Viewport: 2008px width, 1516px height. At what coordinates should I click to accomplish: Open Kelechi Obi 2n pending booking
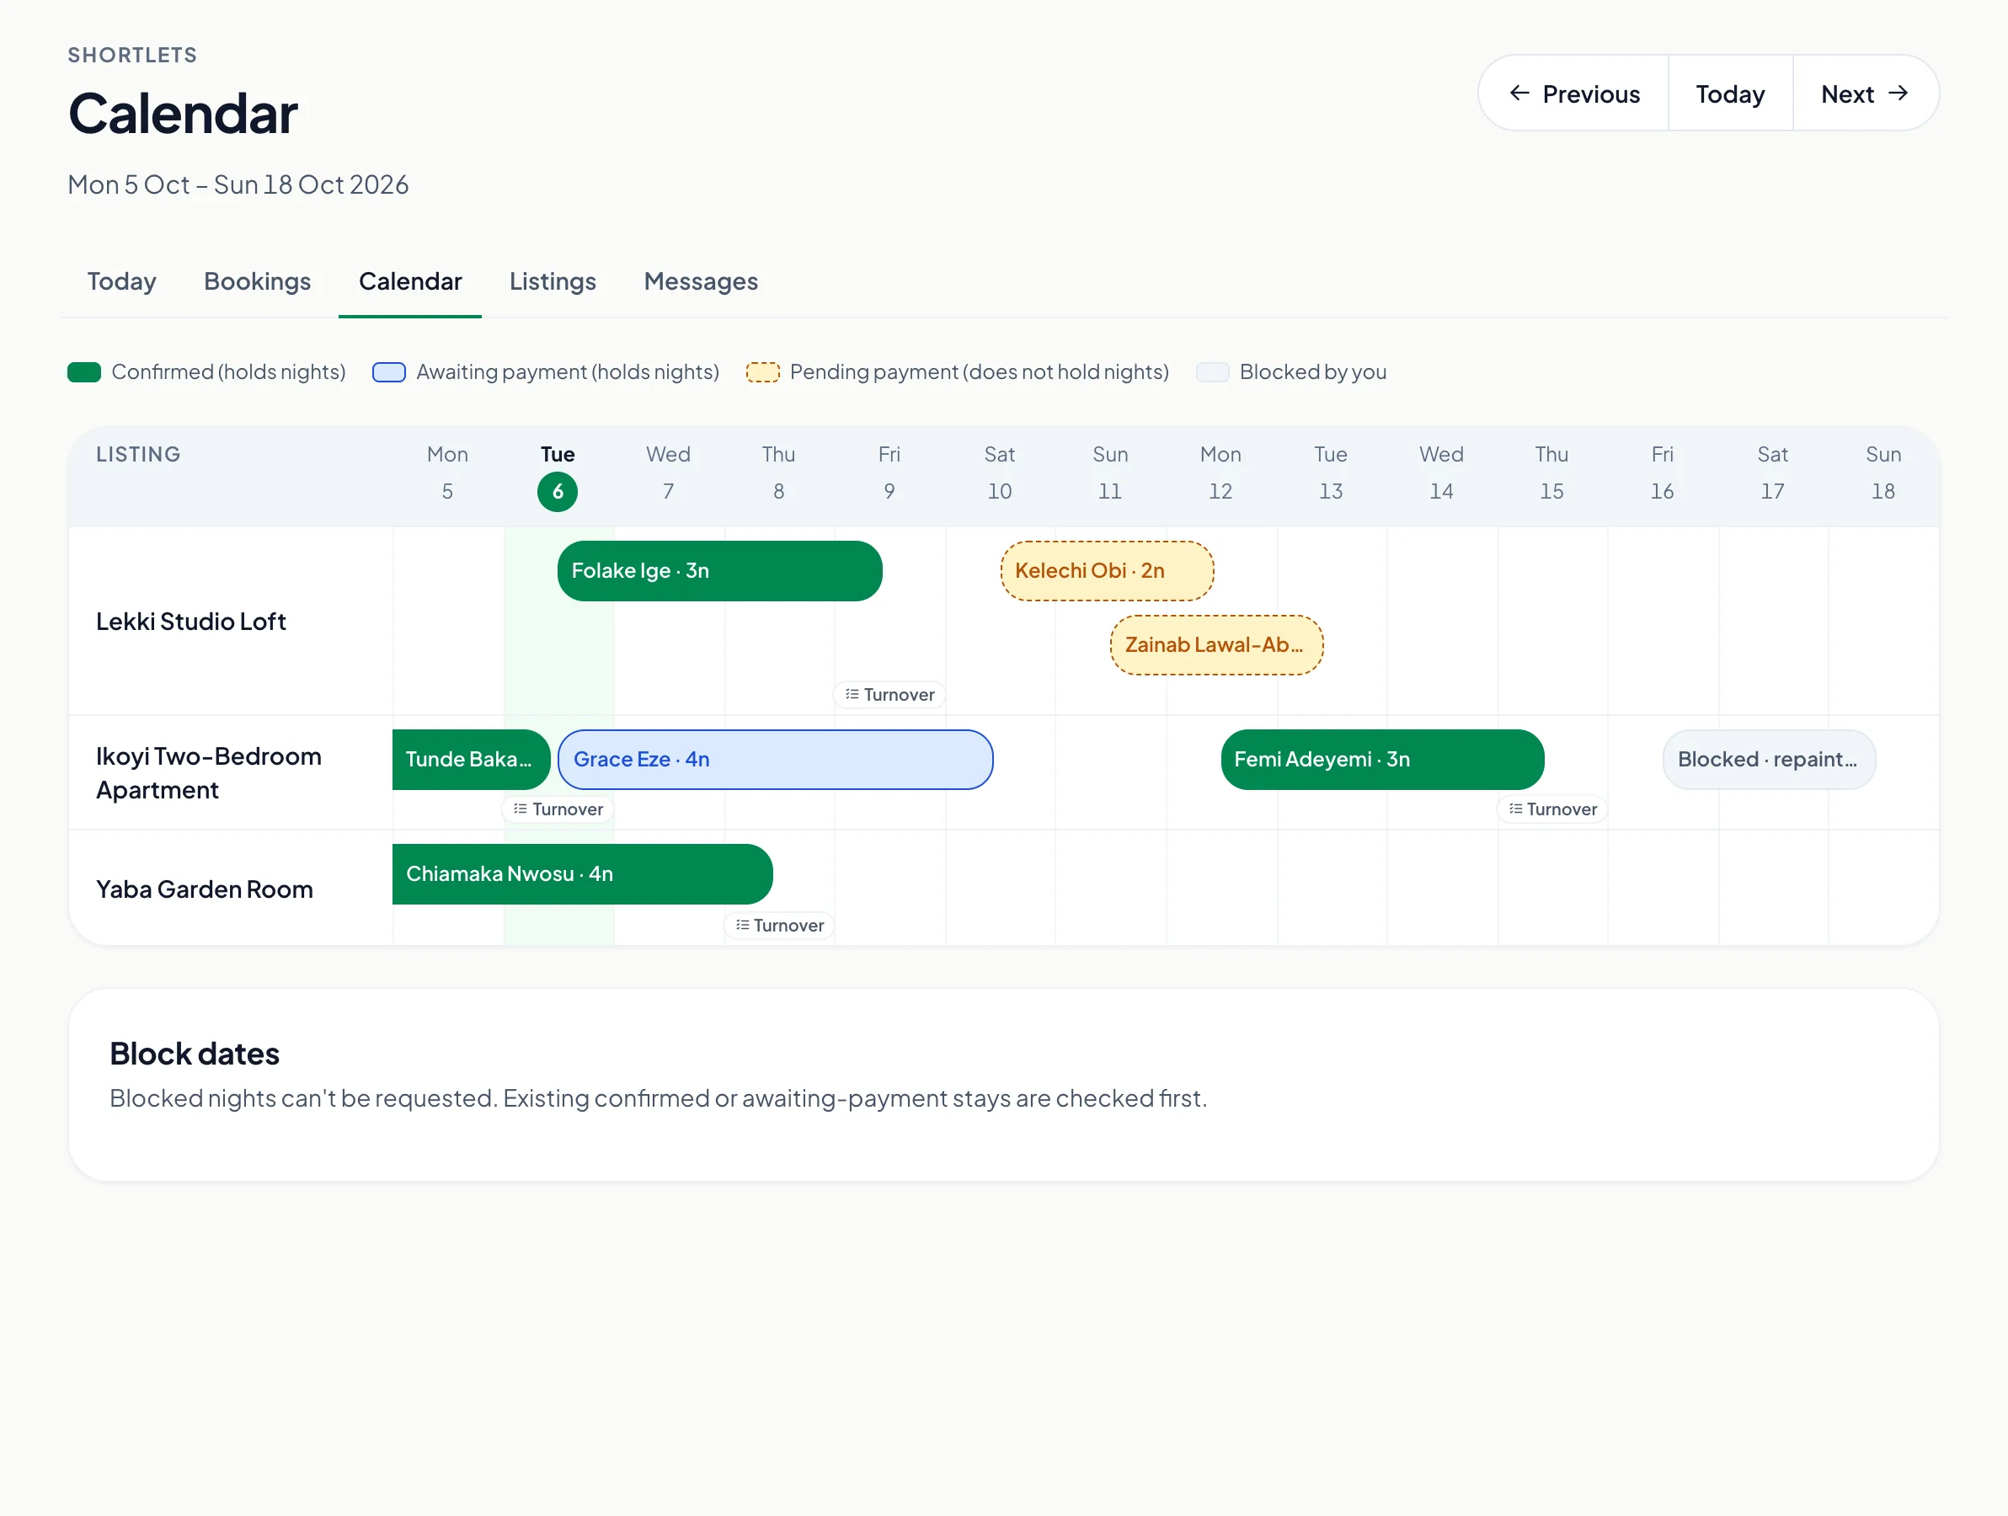pos(1108,571)
